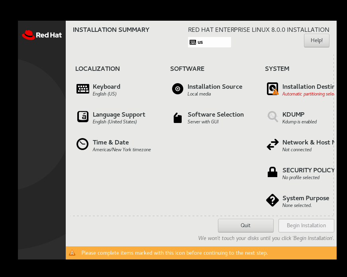Open the Keyboard settings icon

pyautogui.click(x=83, y=89)
